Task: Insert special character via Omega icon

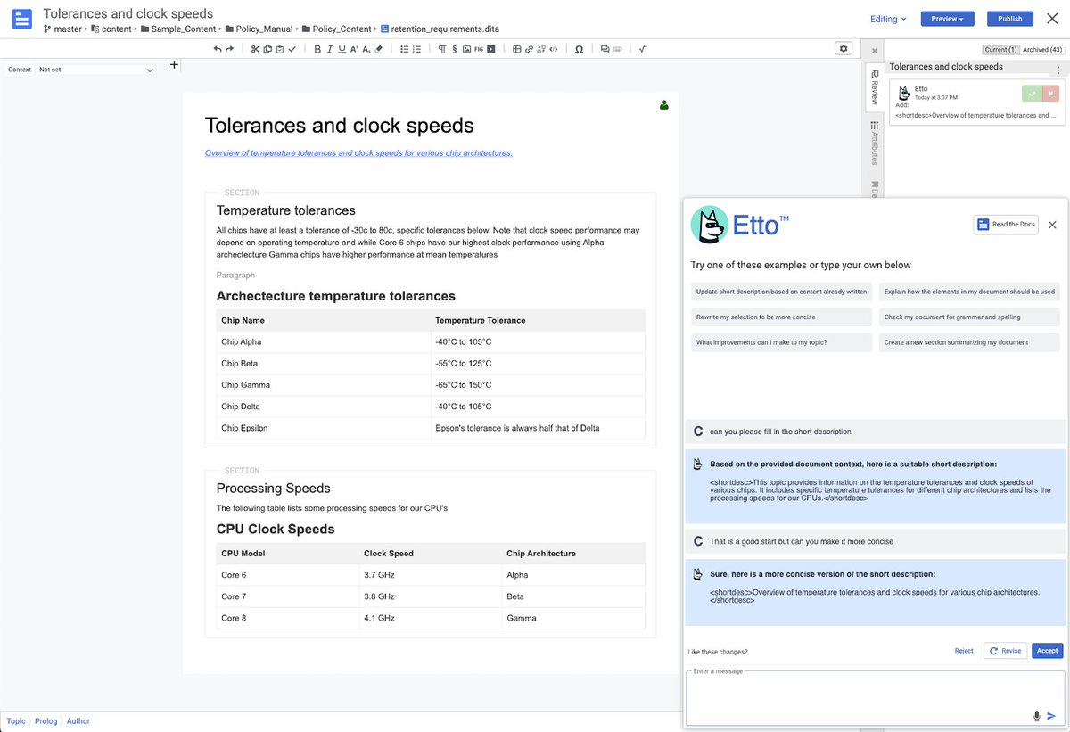Action: point(580,49)
